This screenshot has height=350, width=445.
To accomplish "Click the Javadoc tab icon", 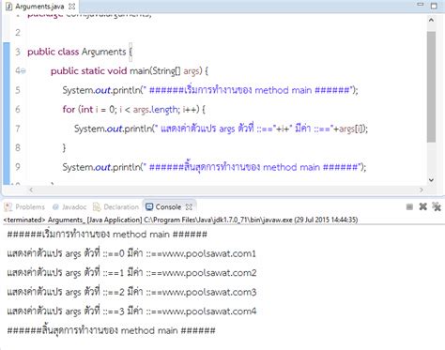I will pyautogui.click(x=55, y=207).
